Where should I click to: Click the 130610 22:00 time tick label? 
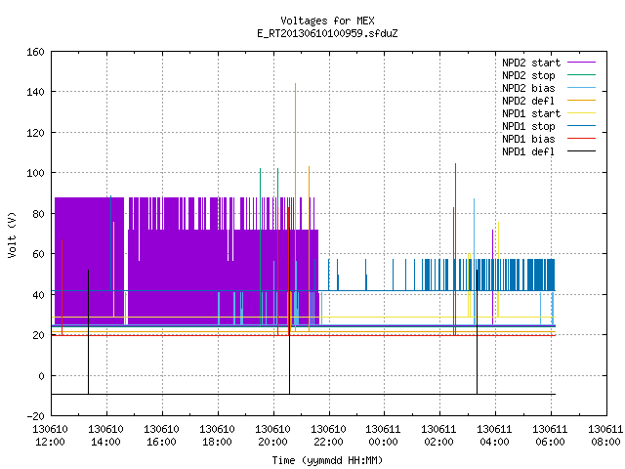[328, 436]
